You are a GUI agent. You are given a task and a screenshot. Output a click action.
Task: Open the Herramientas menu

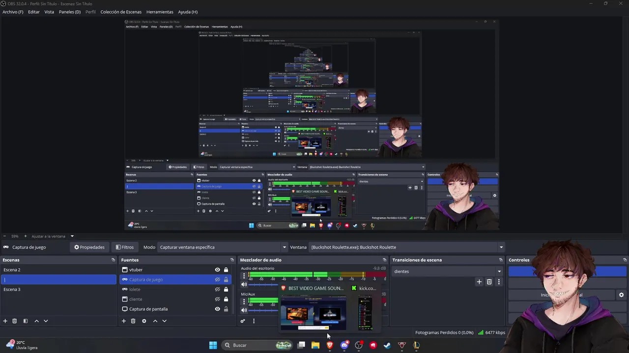coord(160,12)
